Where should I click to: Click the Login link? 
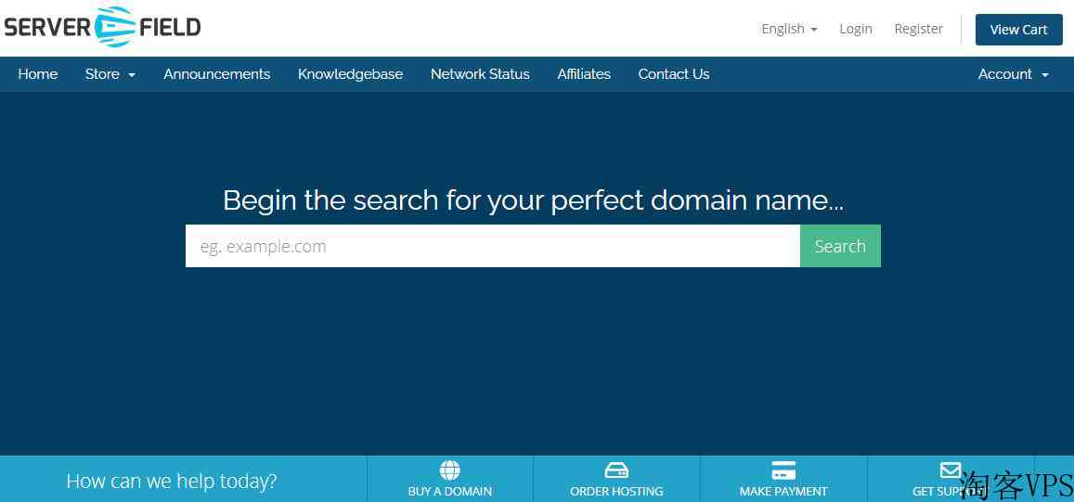[855, 29]
